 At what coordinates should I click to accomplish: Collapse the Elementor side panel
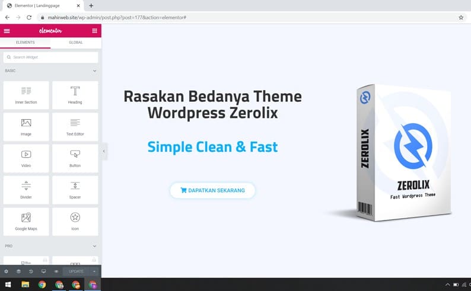point(104,151)
